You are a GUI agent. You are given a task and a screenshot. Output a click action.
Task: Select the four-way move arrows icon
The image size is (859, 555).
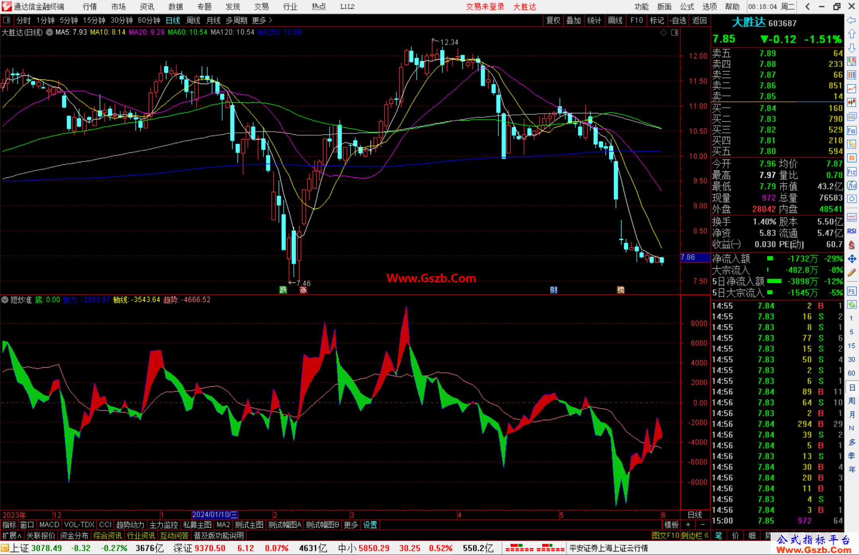point(851,259)
